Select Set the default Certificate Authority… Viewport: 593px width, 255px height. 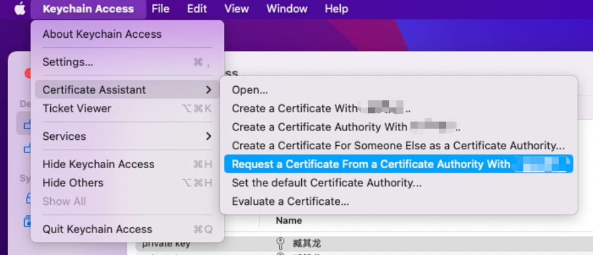(x=327, y=183)
